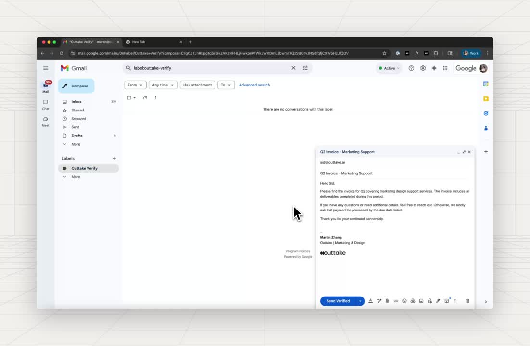
Task: Attach files with the paperclip icon
Action: (387, 301)
